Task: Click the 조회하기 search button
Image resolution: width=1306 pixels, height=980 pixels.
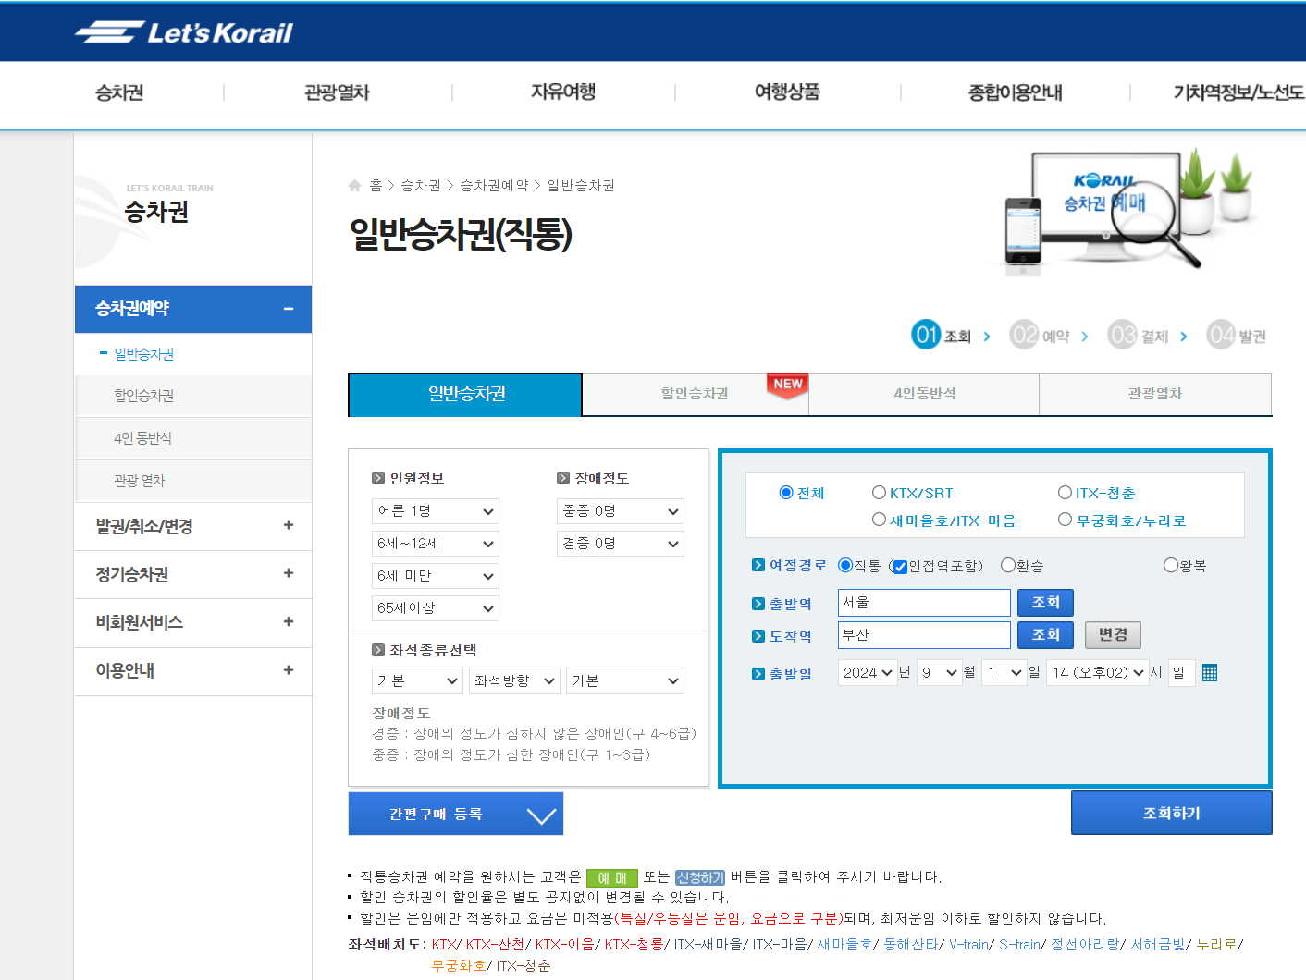Action: point(1171,812)
